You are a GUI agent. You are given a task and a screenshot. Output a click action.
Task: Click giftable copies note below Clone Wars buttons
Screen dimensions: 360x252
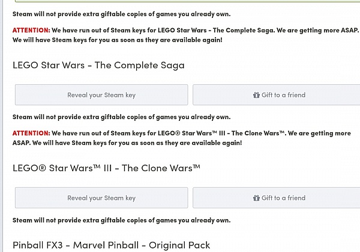tap(121, 220)
